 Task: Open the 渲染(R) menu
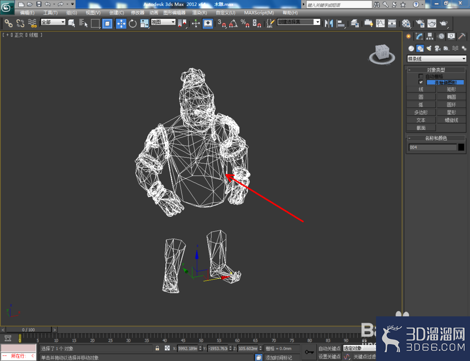(x=200, y=13)
